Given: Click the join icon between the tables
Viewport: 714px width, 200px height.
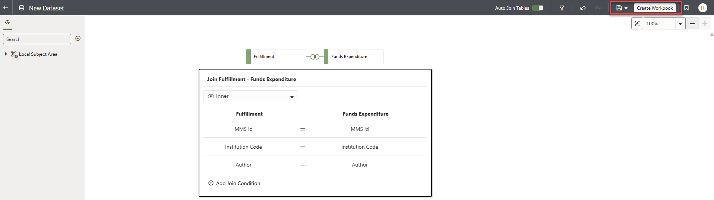Looking at the screenshot, I should pos(315,57).
